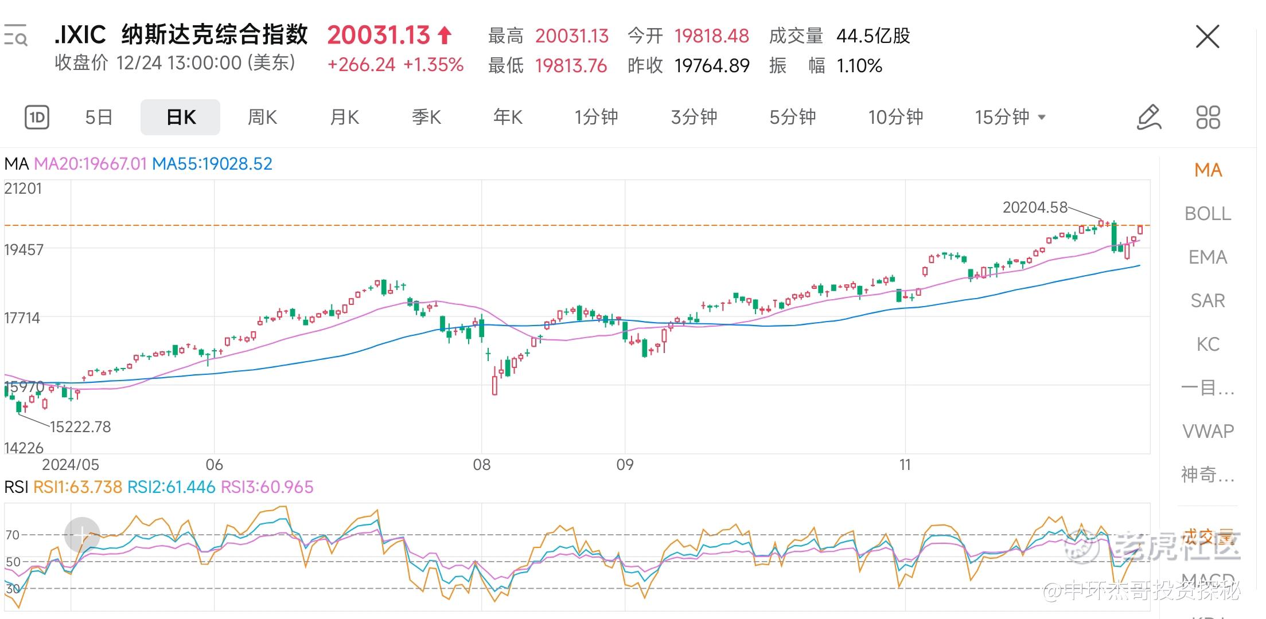Click the 20204.58 high point candlestick
The height and width of the screenshot is (619, 1266).
coord(1101,223)
